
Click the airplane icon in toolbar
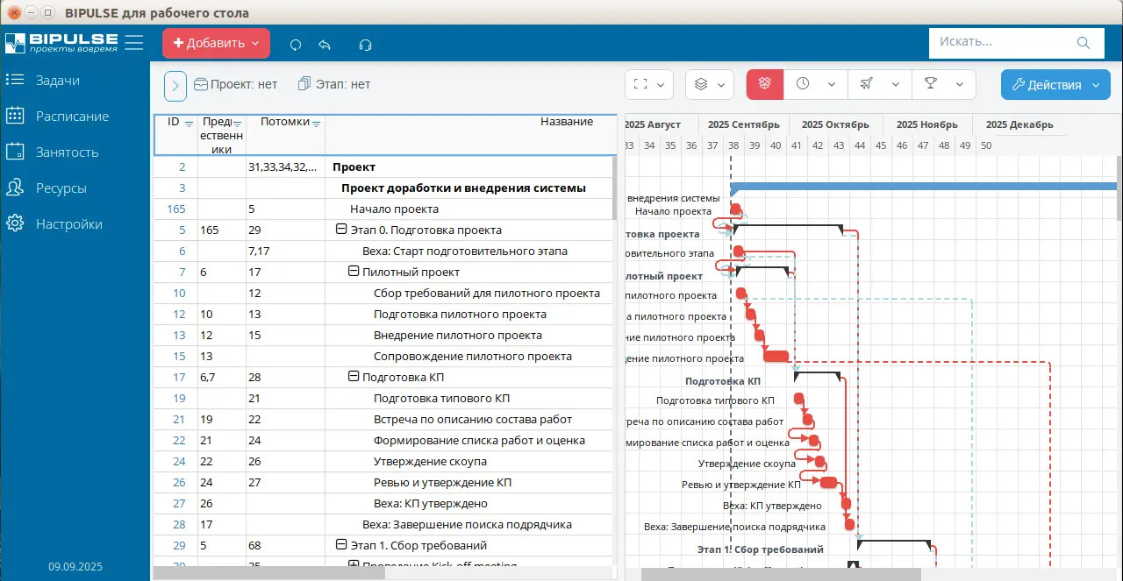866,84
